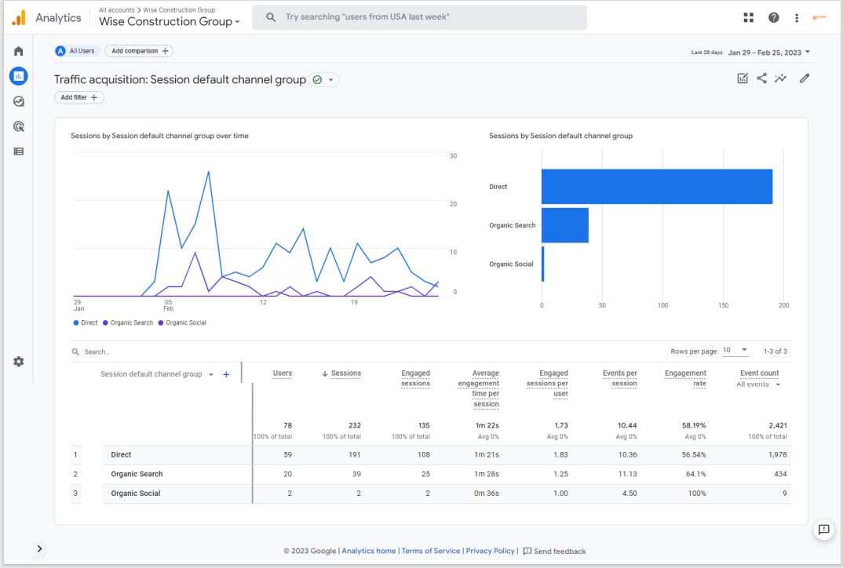The image size is (843, 568).
Task: Open the Google apps grid icon
Action: pos(748,17)
